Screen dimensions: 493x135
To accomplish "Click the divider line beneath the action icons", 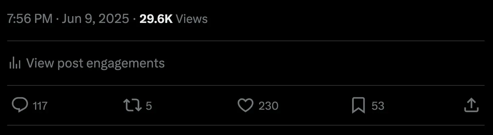I will [246, 125].
